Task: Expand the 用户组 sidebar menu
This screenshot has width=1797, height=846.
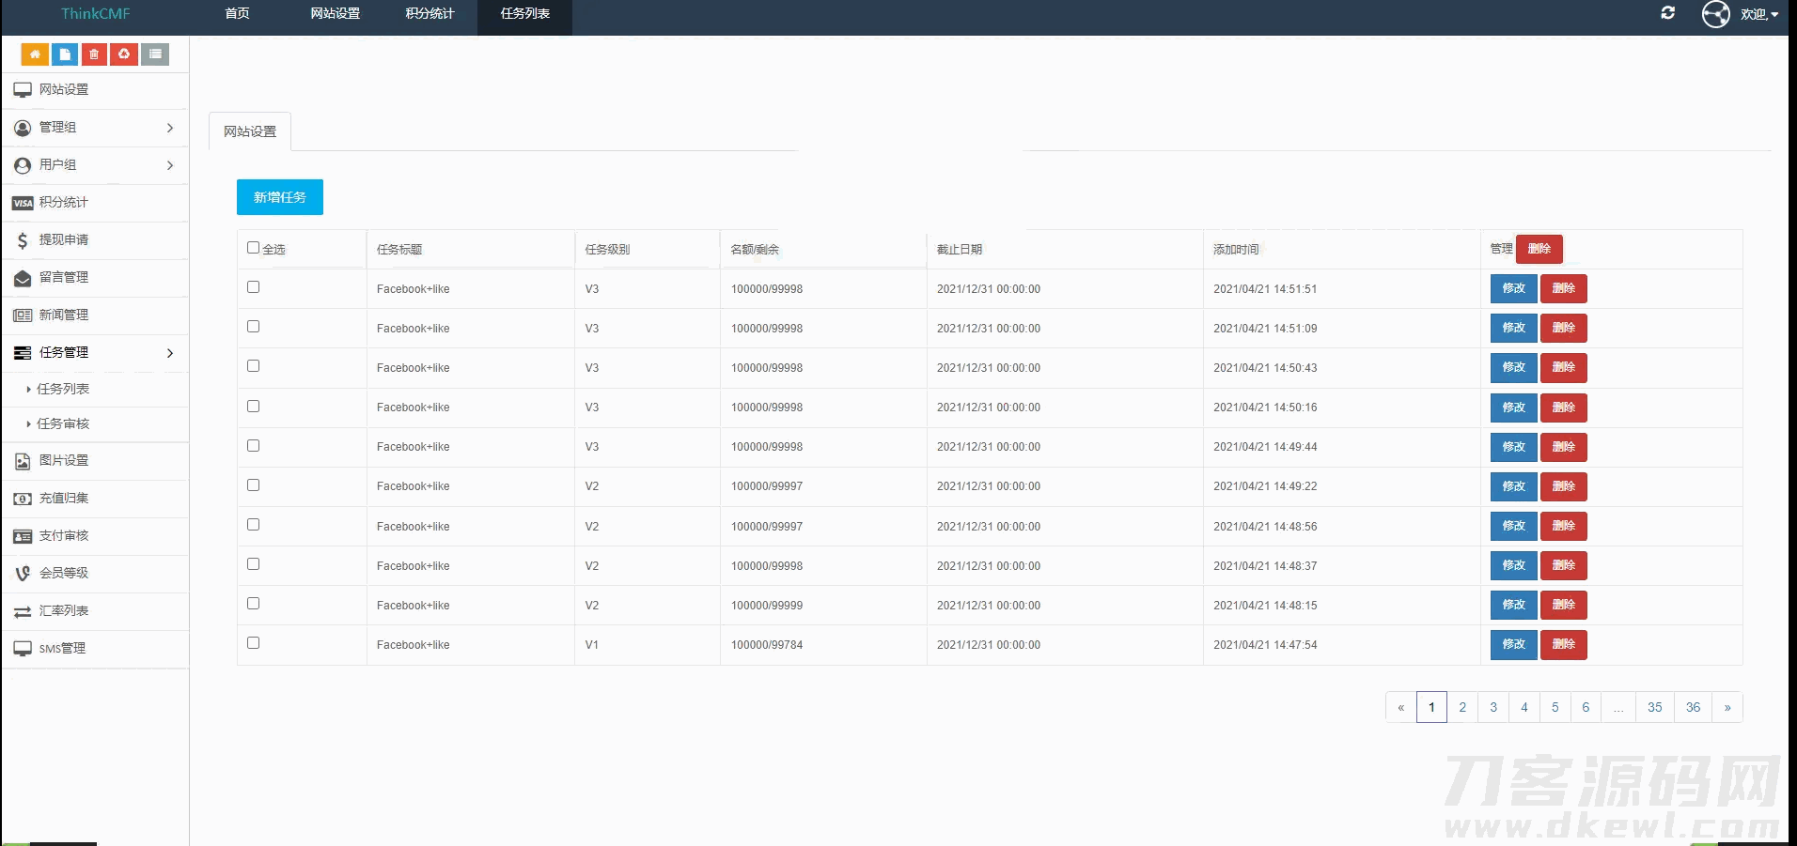Action: (x=94, y=164)
